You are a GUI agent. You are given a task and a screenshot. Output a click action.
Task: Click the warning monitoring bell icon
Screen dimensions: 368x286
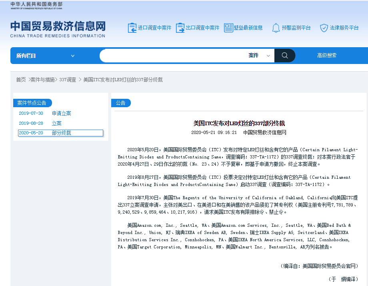point(276,28)
